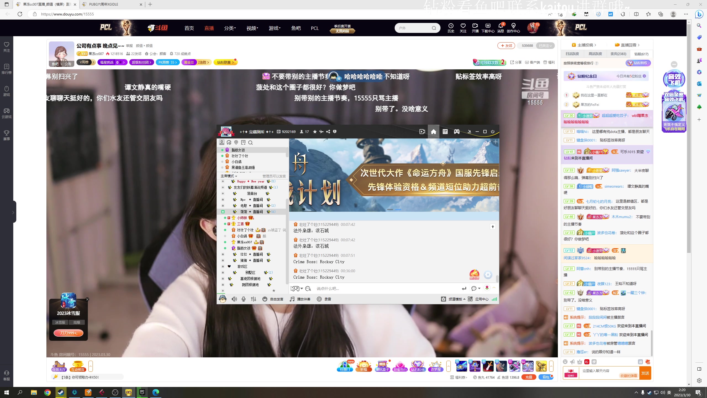Image resolution: width=707 pixels, height=398 pixels.
Task: Expand the arrow right of 造梦屋
Action: point(449,366)
